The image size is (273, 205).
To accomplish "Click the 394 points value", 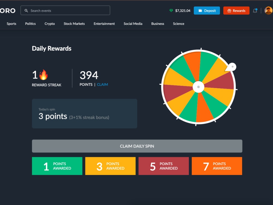I will pos(89,75).
